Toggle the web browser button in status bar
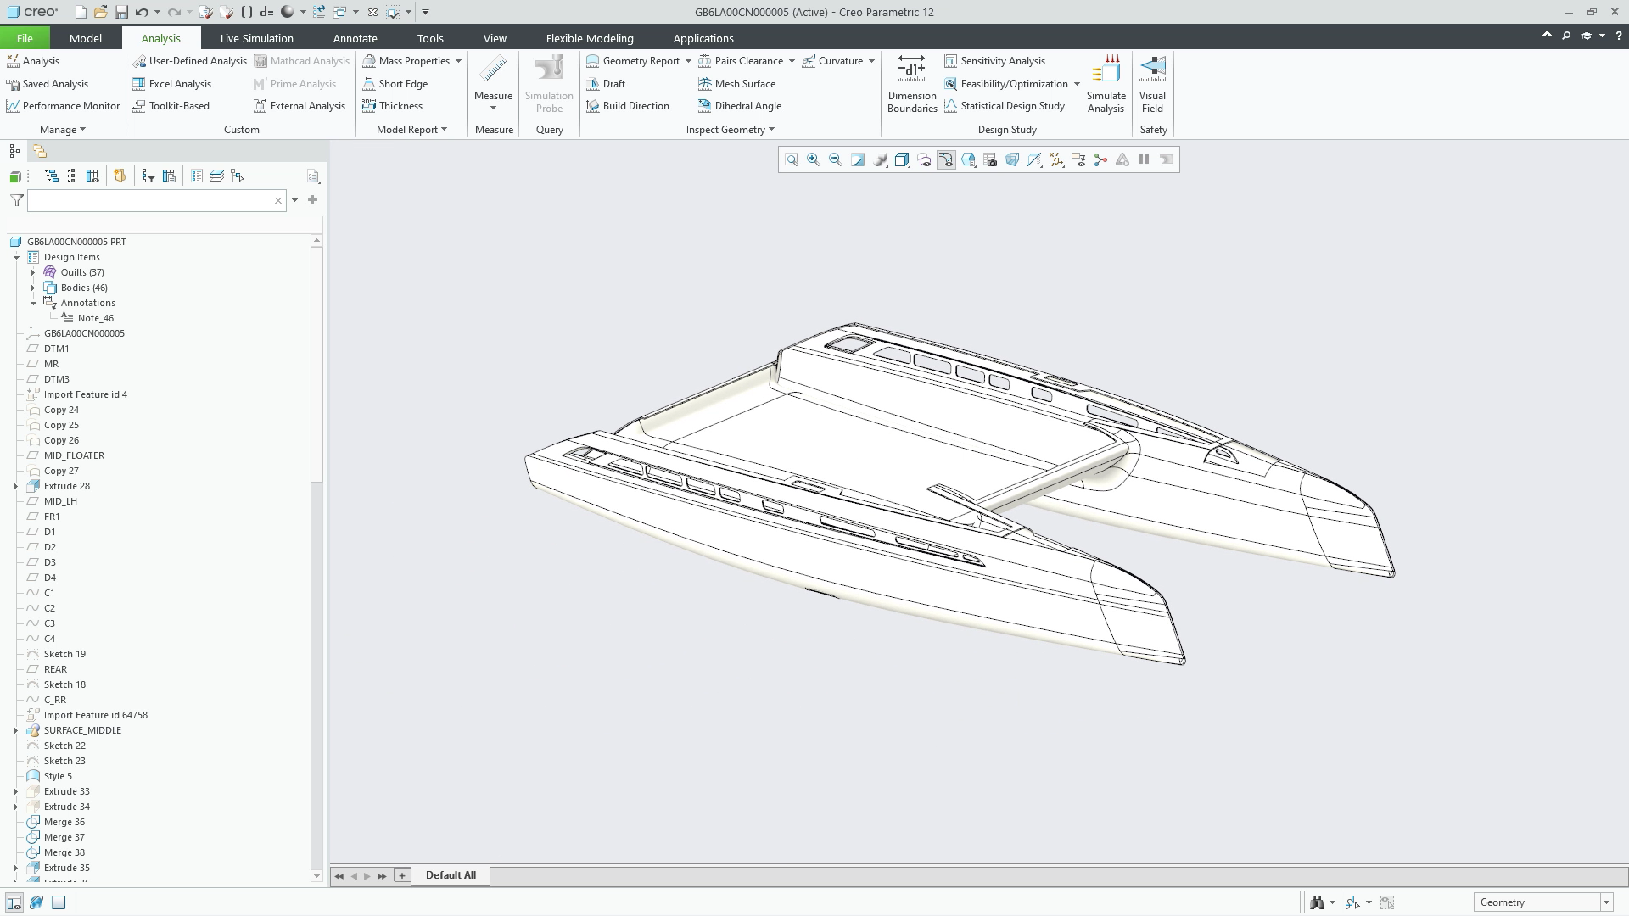1629x916 pixels. click(x=36, y=902)
